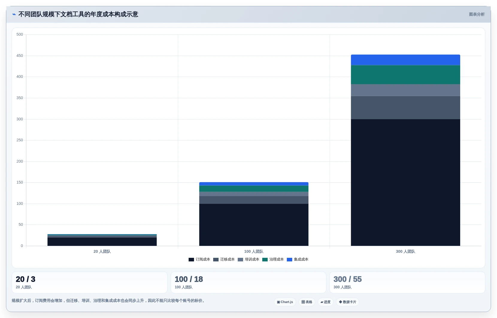Image resolution: width=497 pixels, height=318 pixels.
Task: Click the blue 集成成本 segment of 300 人团队 bar
Action: pyautogui.click(x=405, y=60)
